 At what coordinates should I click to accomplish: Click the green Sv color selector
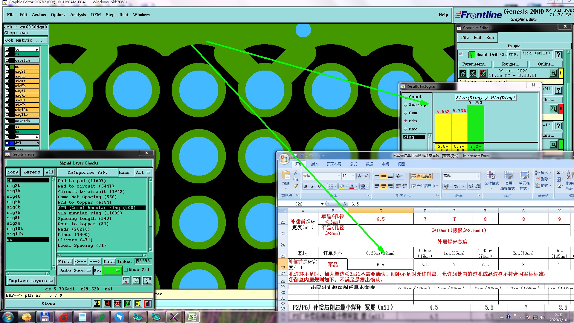tap(112, 270)
